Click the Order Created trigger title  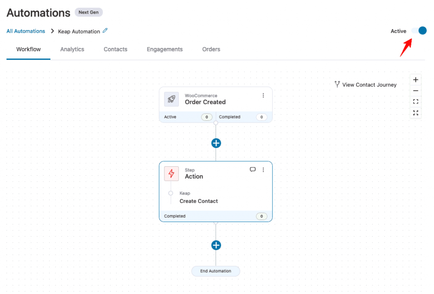point(205,102)
